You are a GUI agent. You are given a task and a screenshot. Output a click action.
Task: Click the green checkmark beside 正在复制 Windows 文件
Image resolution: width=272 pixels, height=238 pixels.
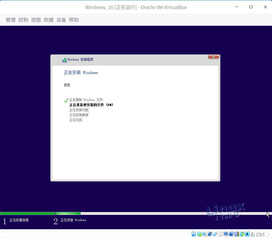pyautogui.click(x=66, y=100)
